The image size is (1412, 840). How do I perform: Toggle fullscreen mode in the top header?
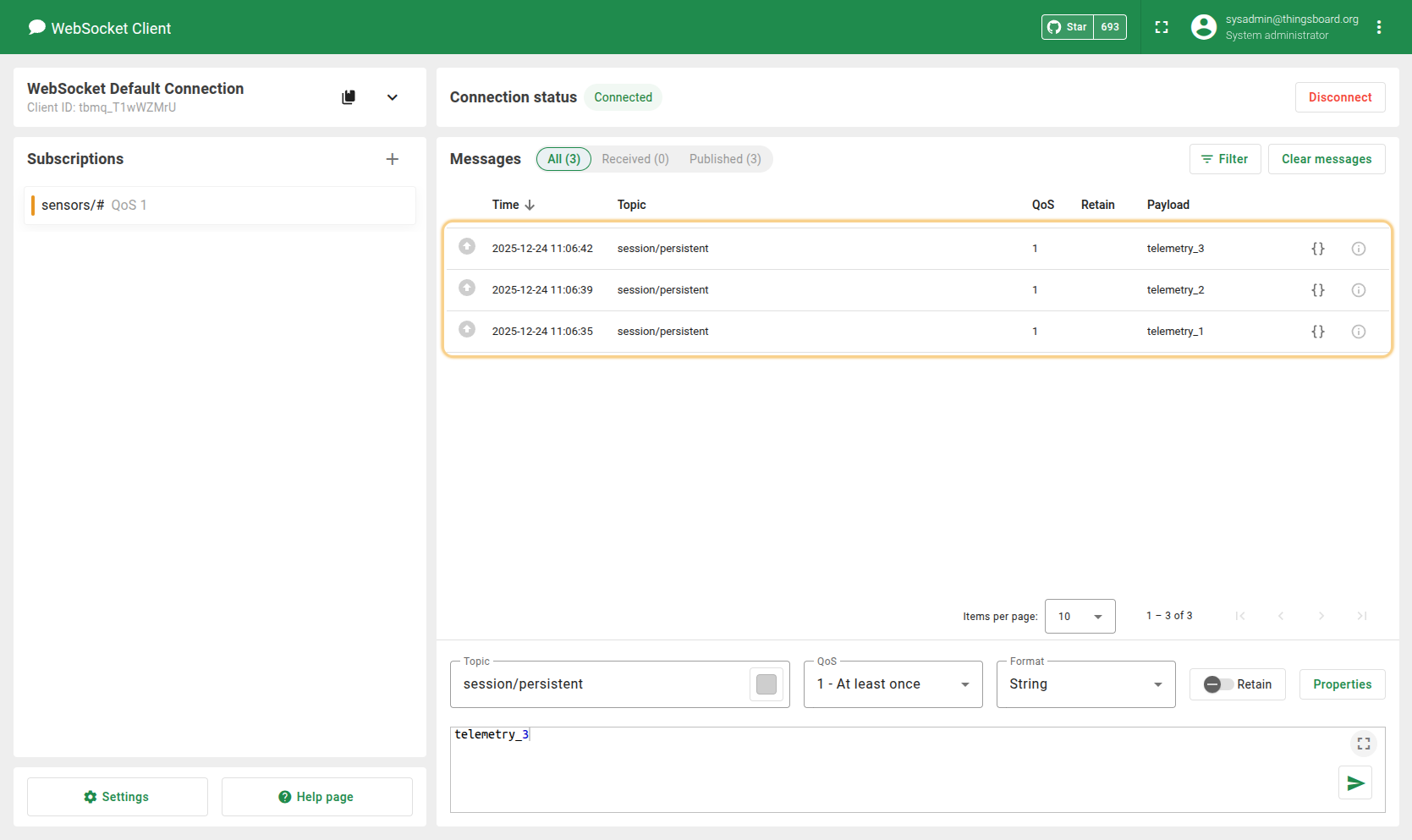click(x=1162, y=27)
